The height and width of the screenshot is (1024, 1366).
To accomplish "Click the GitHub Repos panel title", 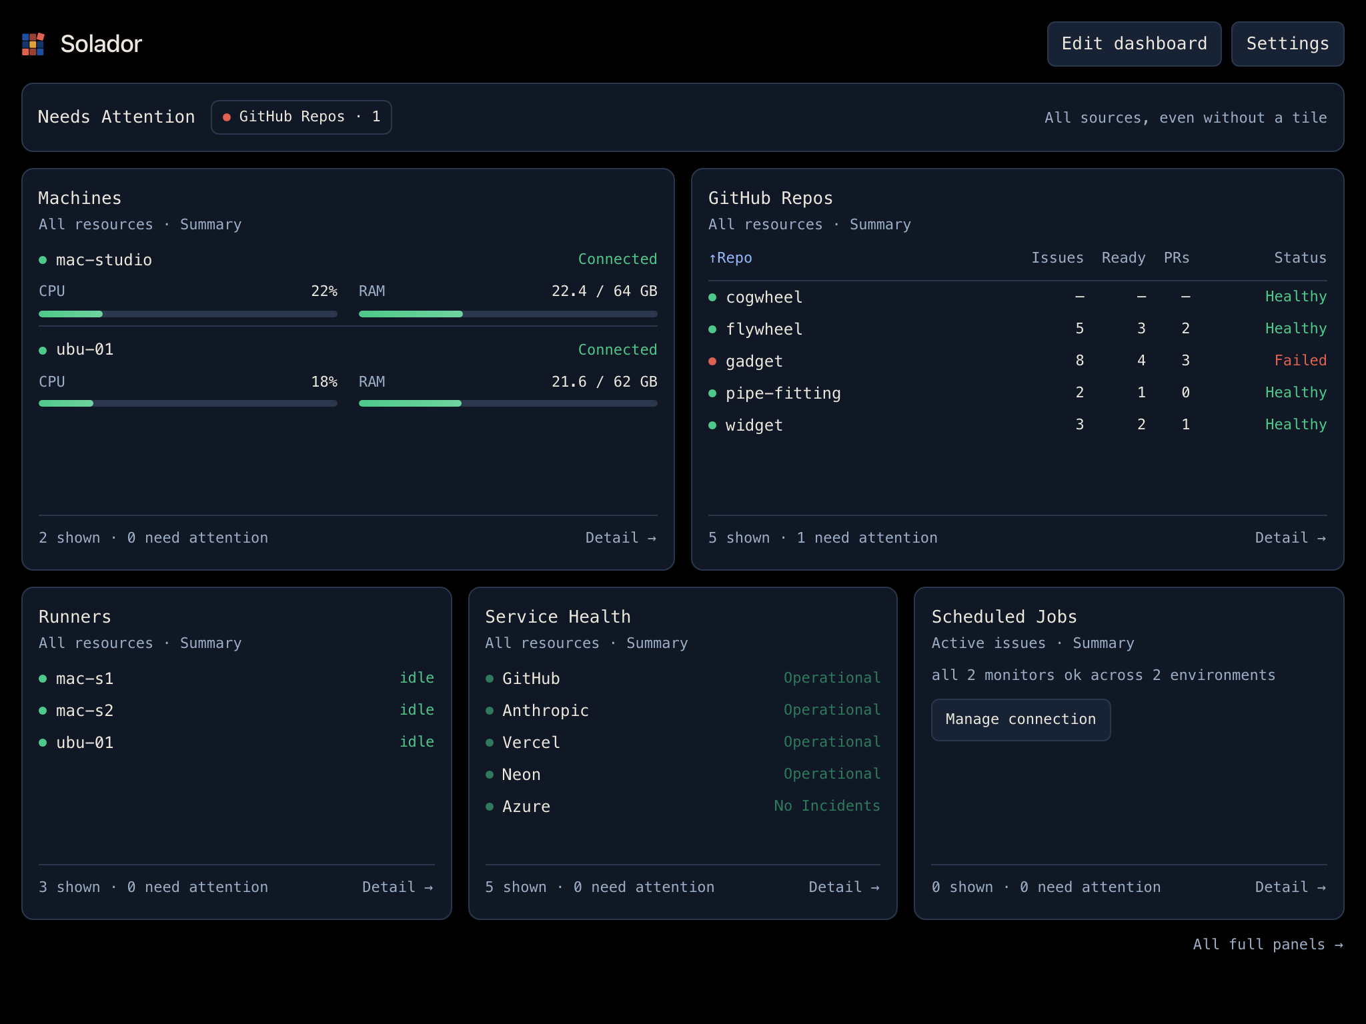I will [x=770, y=198].
